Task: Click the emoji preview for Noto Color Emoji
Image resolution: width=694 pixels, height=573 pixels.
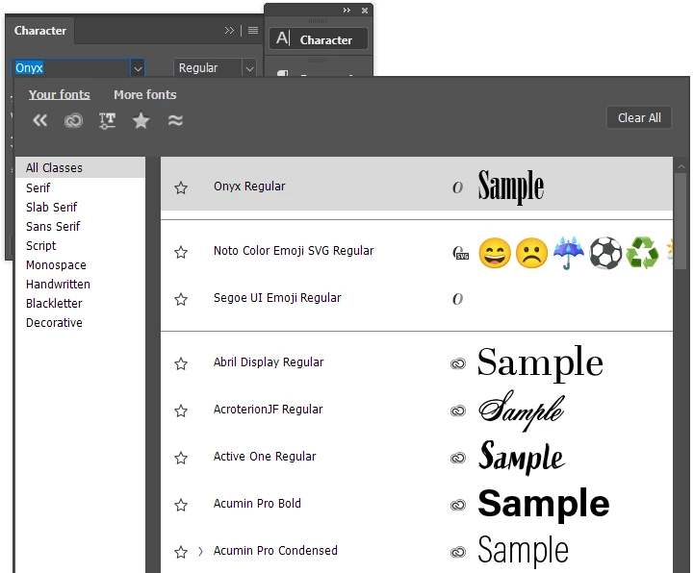Action: coord(575,253)
